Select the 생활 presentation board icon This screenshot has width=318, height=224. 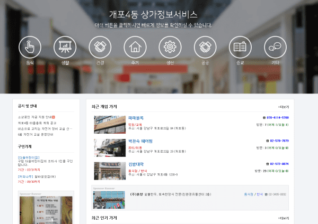coord(65,47)
